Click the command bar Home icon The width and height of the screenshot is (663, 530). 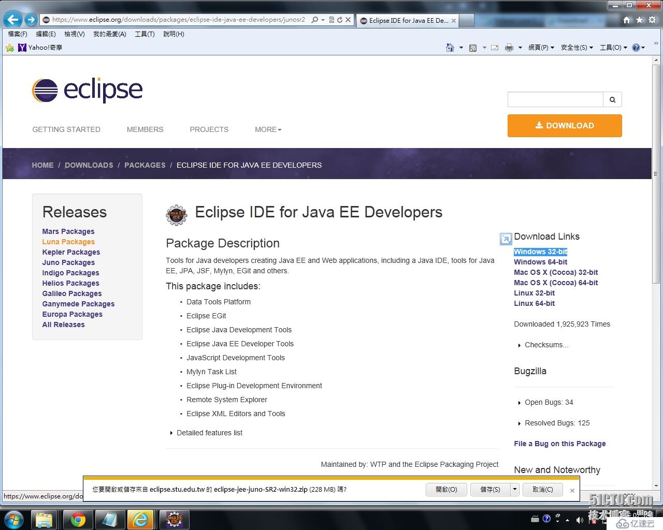(450, 48)
